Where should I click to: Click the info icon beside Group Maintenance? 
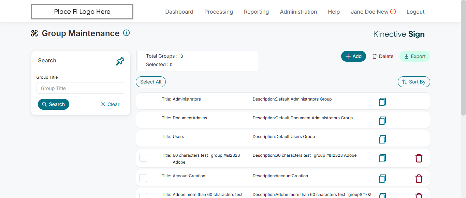coord(127,33)
